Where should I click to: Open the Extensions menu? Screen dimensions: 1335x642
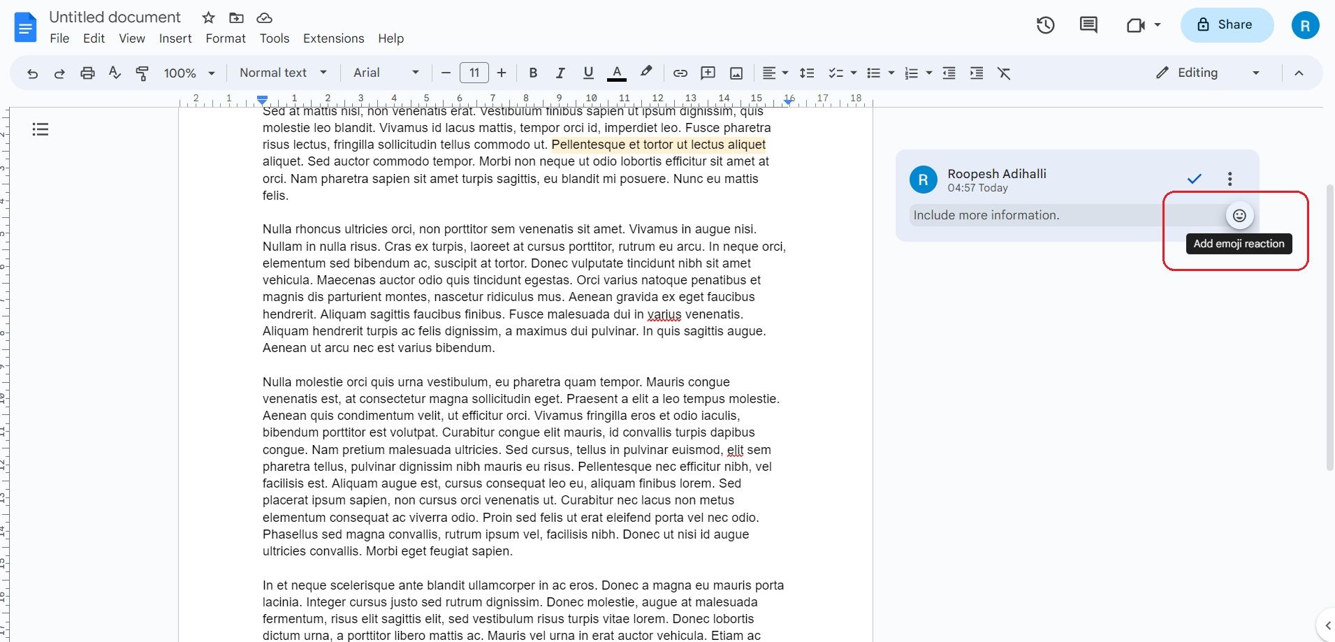click(333, 38)
